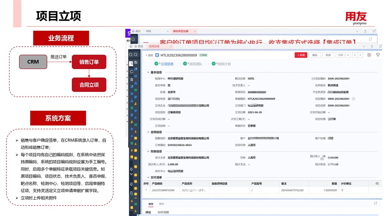This screenshot has height=216, width=385.
Task: Click the shield icon at toolbar far right
Action: point(378,55)
